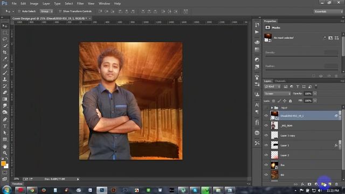This screenshot has height=194, width=345.
Task: Click the lock position icon
Action: [x=285, y=101]
